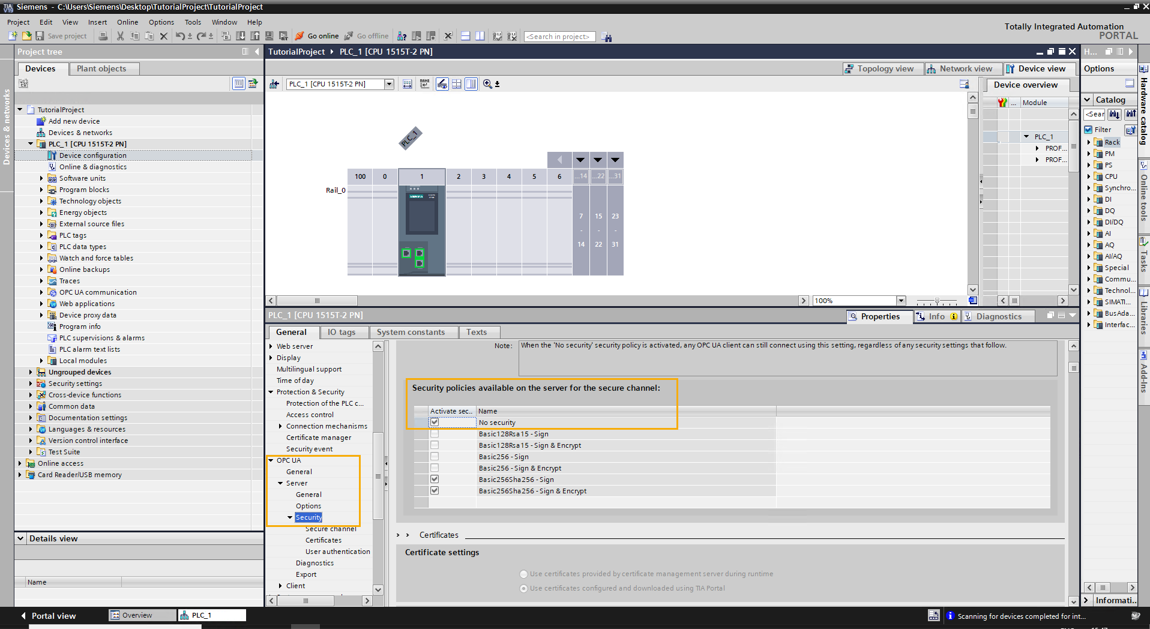The image size is (1150, 629).
Task: Expand the Program blocks tree node
Action: (41, 190)
